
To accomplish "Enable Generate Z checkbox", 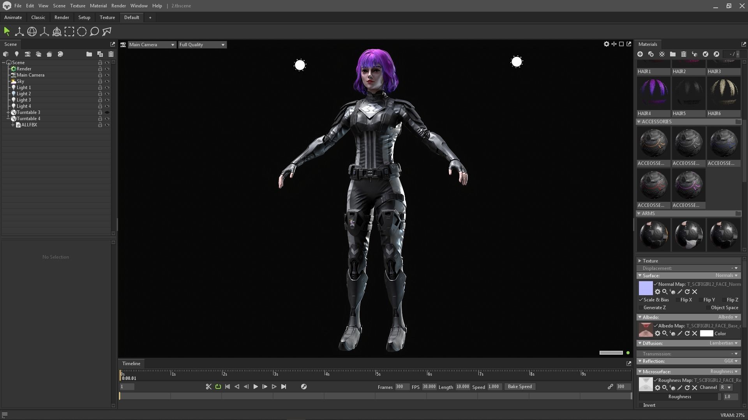I will click(x=641, y=308).
